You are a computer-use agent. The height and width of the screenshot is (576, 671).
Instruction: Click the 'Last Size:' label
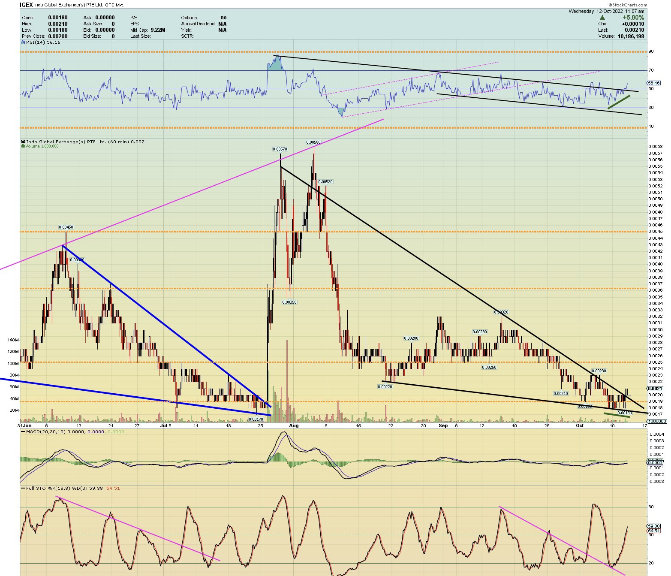141,36
